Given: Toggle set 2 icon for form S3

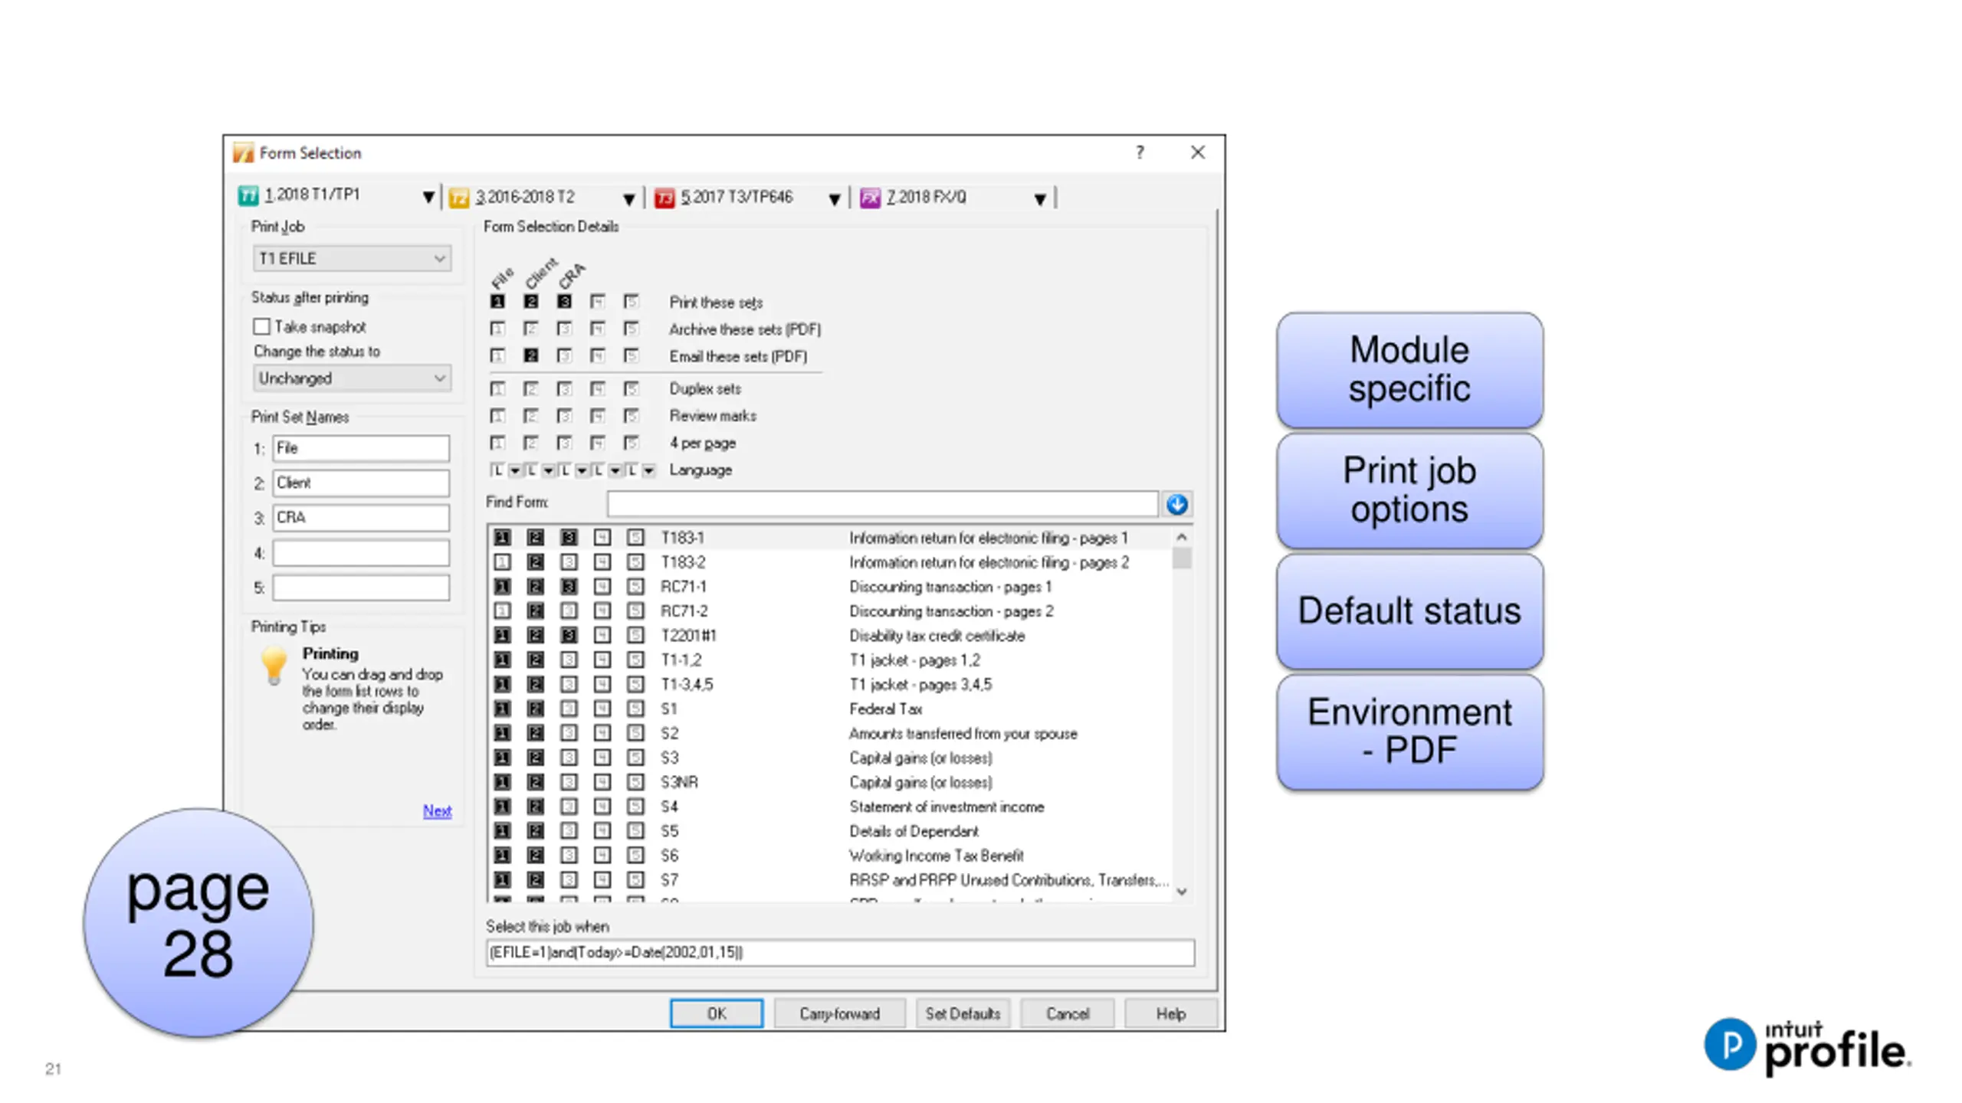Looking at the screenshot, I should [x=536, y=758].
